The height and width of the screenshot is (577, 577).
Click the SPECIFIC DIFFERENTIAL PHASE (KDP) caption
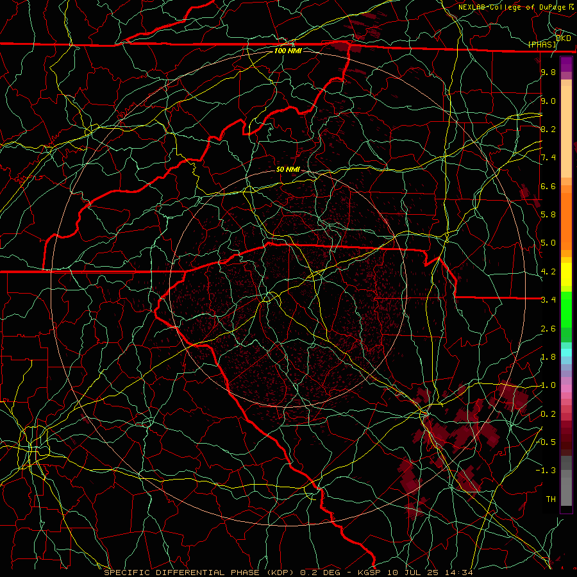coord(199,573)
